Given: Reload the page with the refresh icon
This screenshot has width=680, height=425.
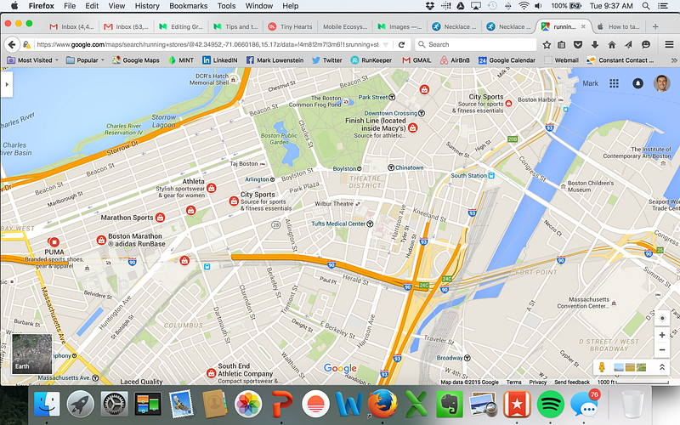Looking at the screenshot, I should [401, 44].
